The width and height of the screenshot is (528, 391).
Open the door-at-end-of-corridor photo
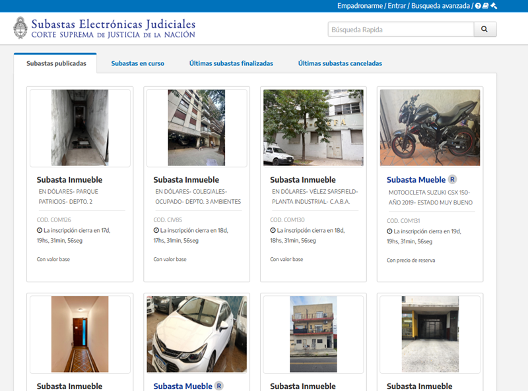point(80,334)
